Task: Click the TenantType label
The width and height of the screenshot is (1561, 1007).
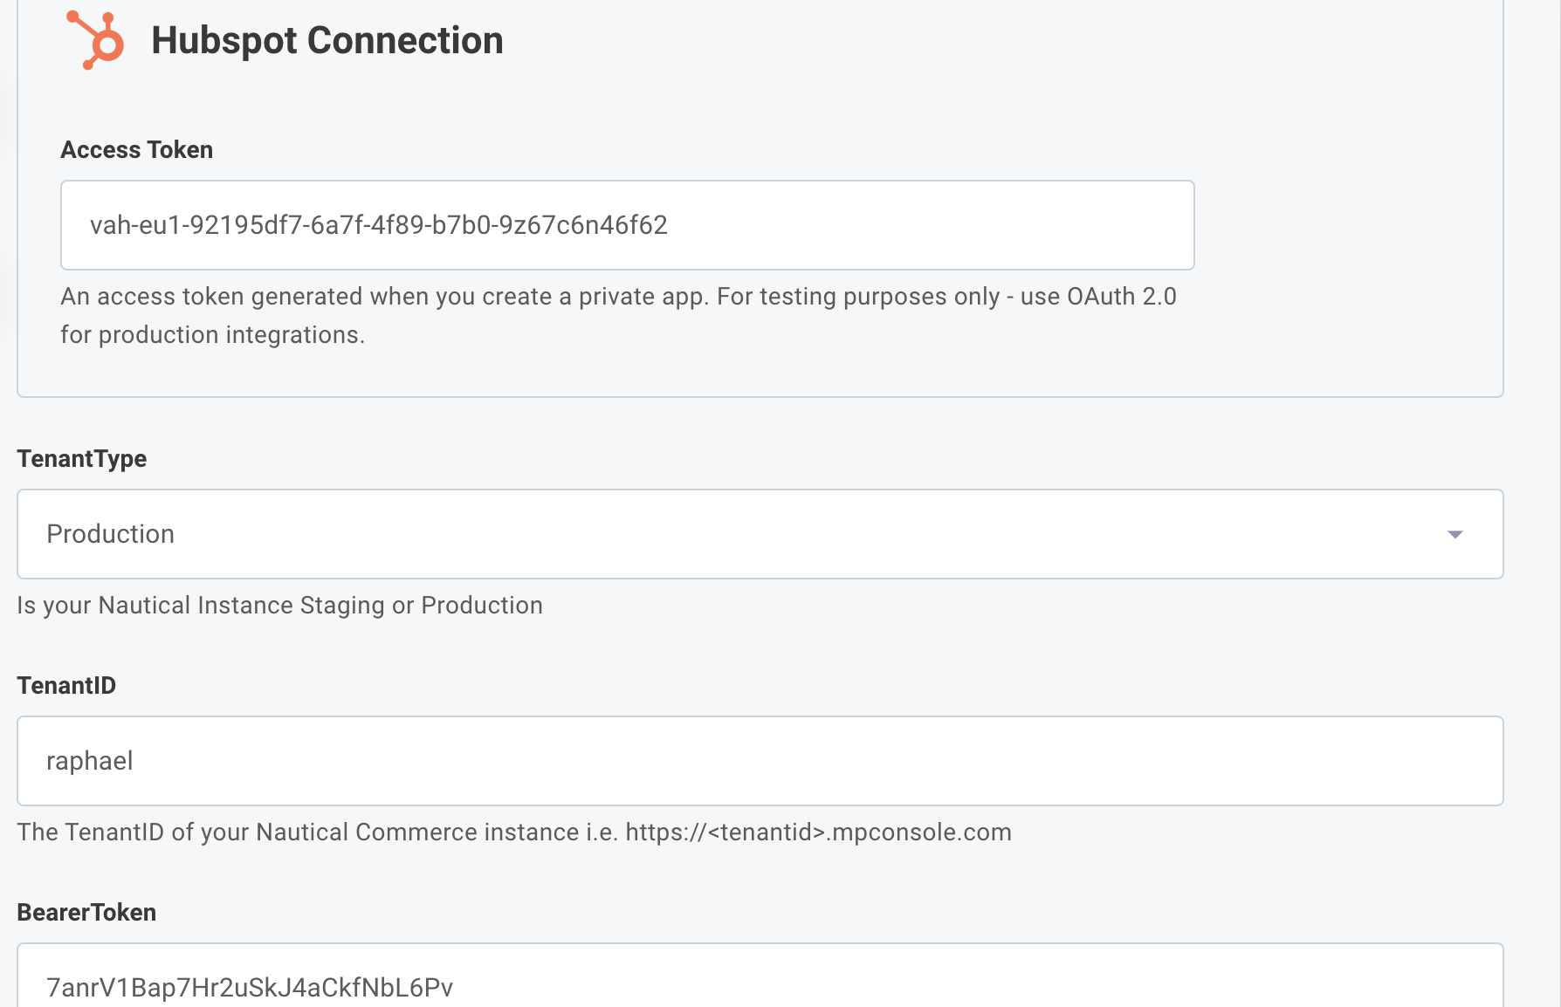Action: coord(82,457)
